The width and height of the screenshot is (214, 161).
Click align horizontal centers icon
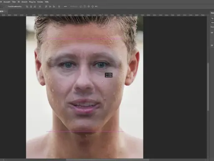click(x=31, y=7)
